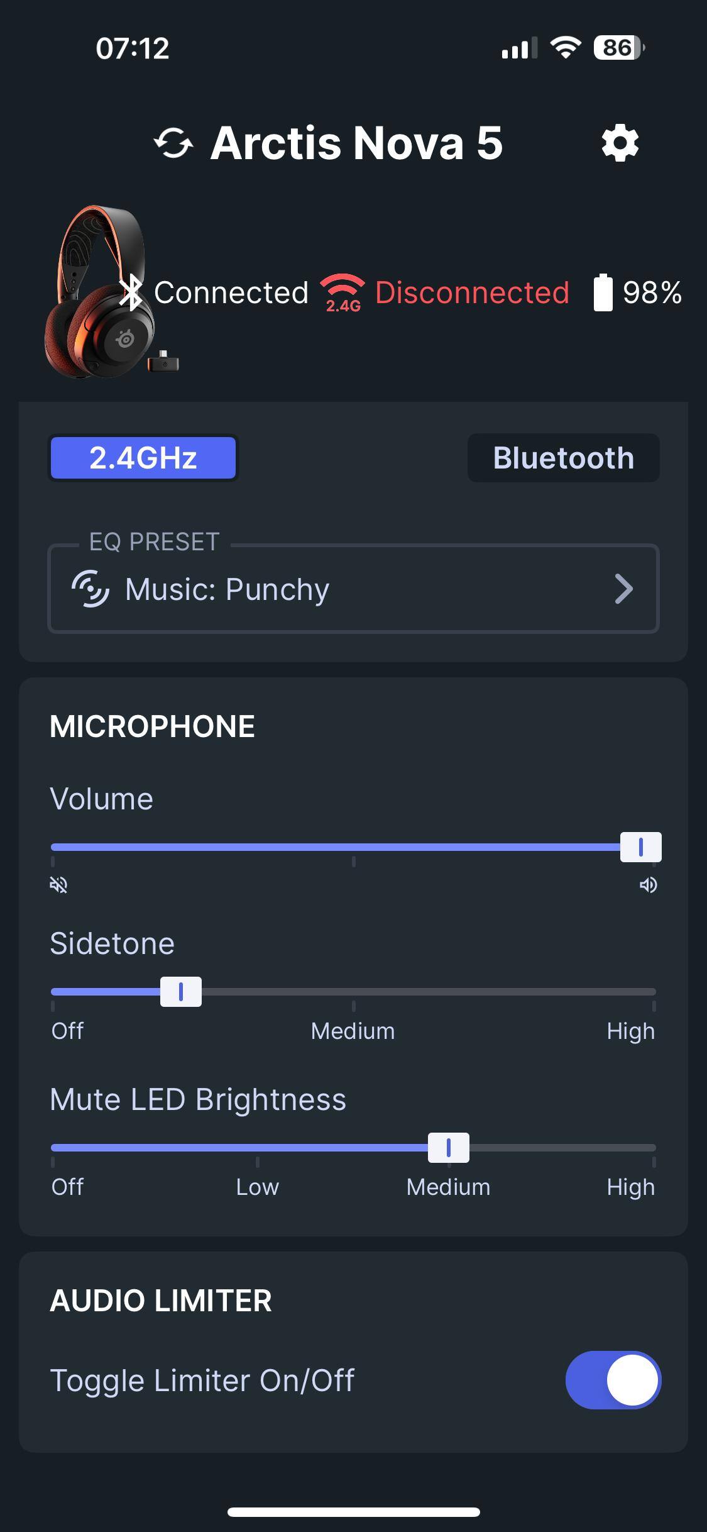The image size is (707, 1532).
Task: Open settings with the gear icon
Action: click(620, 143)
